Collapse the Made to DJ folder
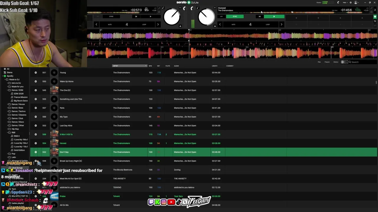 pyautogui.click(x=5, y=79)
